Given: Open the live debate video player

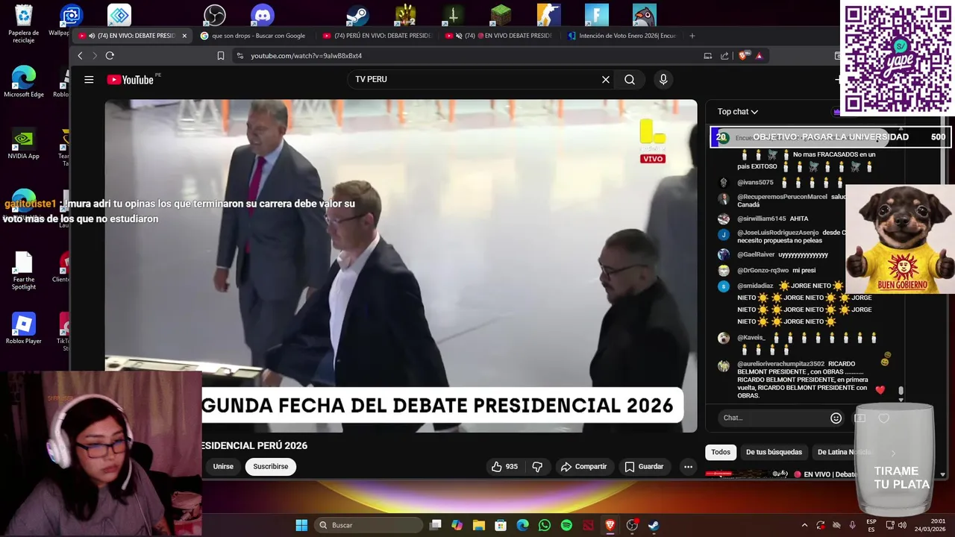Looking at the screenshot, I should 401,266.
